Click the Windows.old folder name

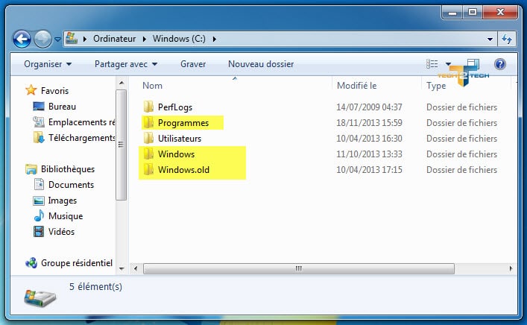183,170
